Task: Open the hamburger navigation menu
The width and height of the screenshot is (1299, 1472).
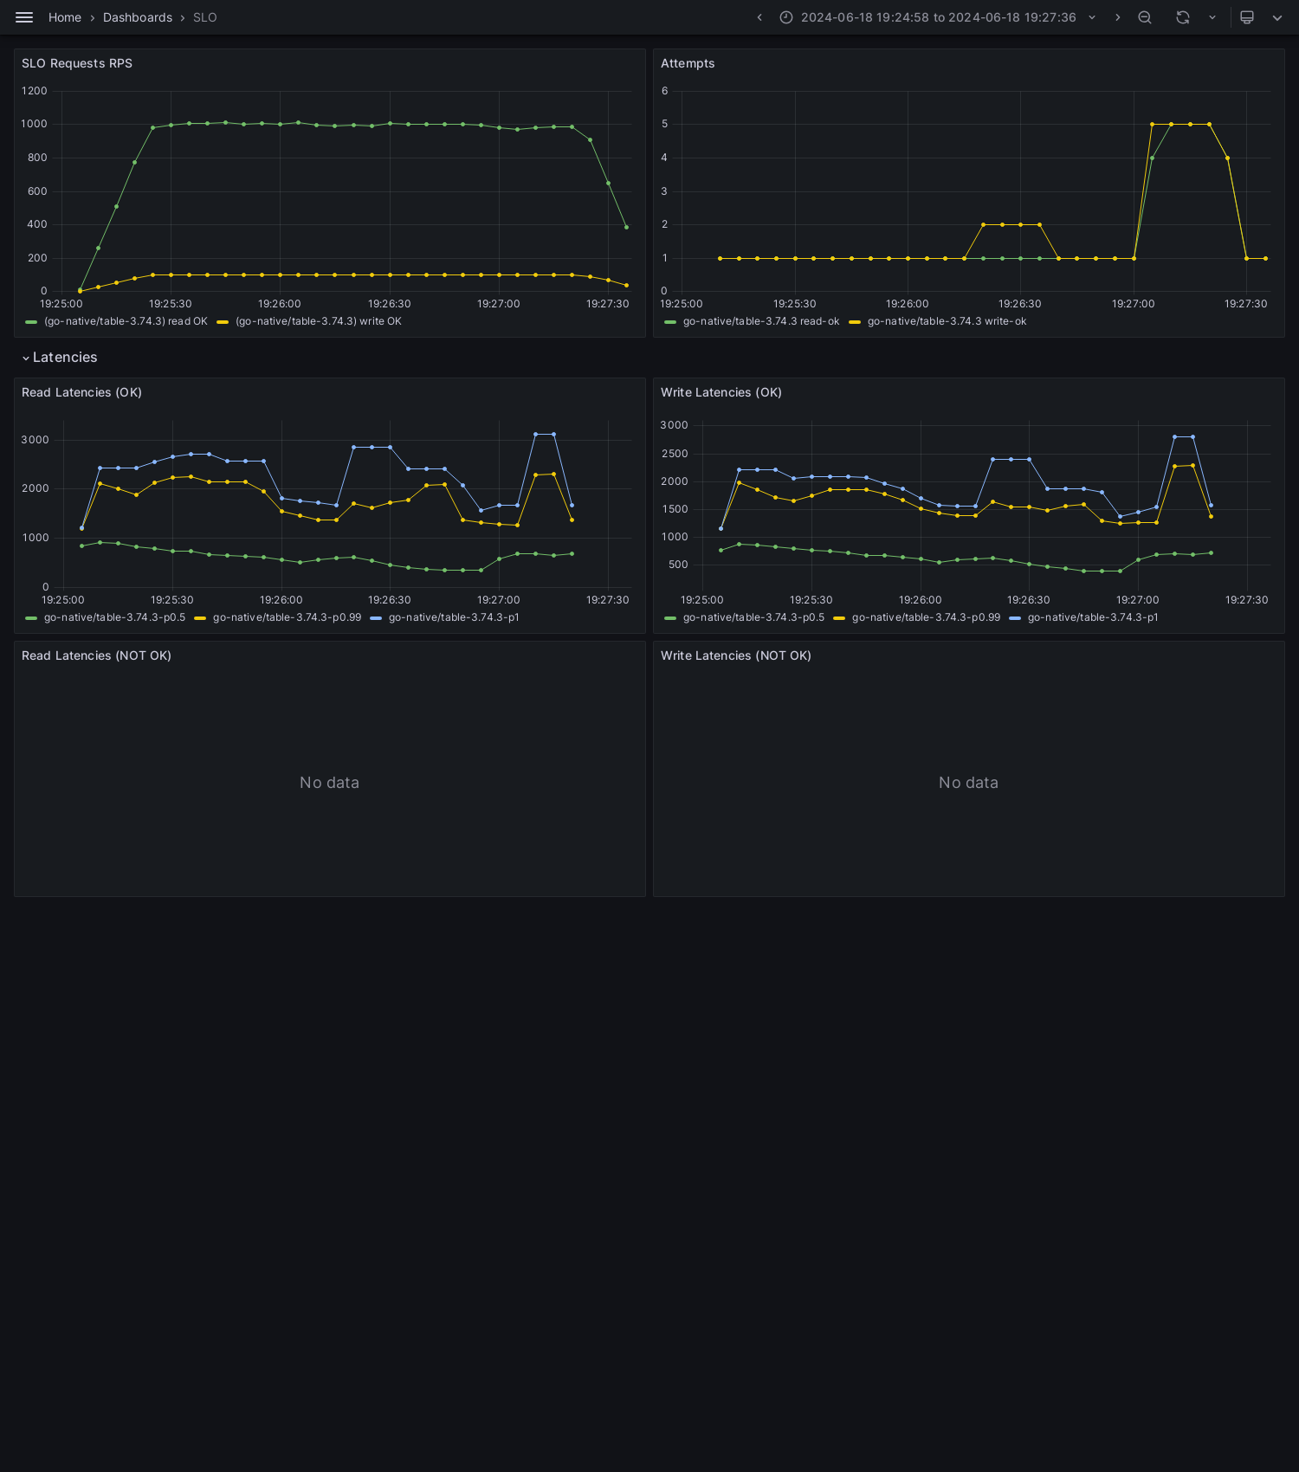Action: (x=24, y=17)
